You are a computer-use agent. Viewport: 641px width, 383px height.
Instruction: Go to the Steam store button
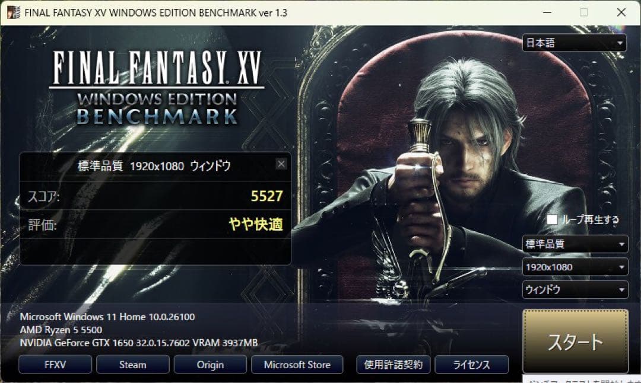coord(133,365)
